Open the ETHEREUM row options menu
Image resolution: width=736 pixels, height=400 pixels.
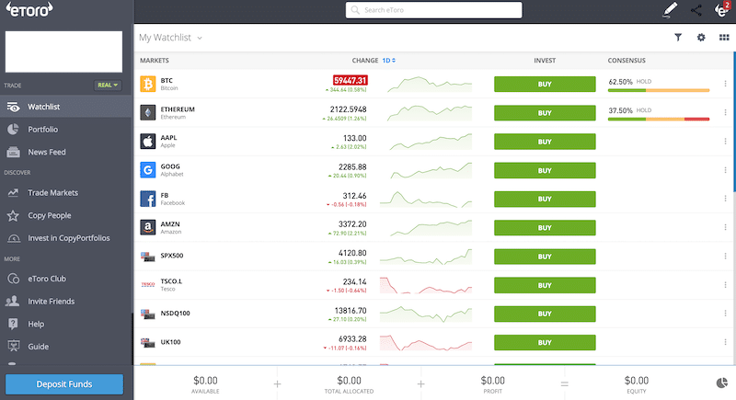[725, 112]
